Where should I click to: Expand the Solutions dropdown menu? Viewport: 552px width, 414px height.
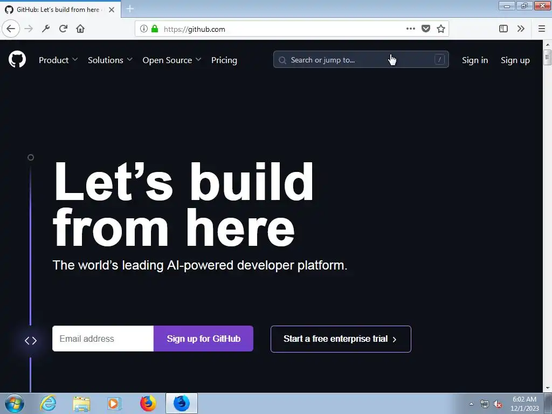tap(110, 60)
